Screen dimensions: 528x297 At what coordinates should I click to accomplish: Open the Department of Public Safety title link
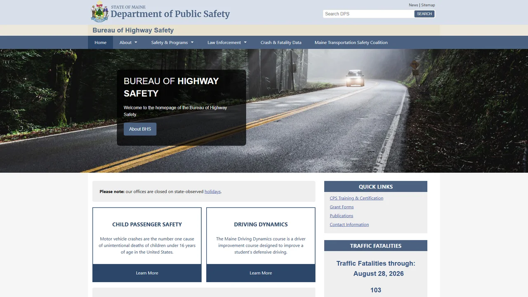170,14
